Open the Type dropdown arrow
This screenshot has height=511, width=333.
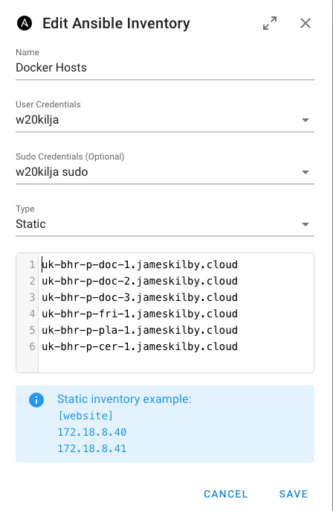click(305, 224)
